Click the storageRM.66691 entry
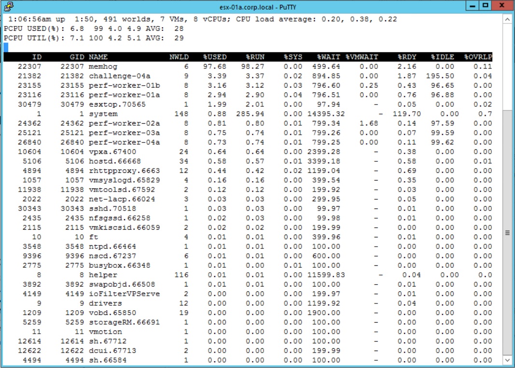Viewport: 515px width, 368px height. 124,323
